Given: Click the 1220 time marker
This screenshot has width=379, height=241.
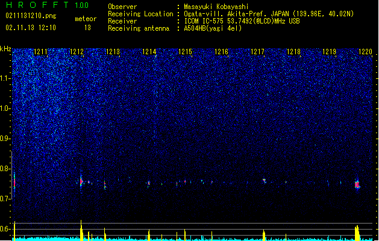Looking at the screenshot, I should coord(366,52).
